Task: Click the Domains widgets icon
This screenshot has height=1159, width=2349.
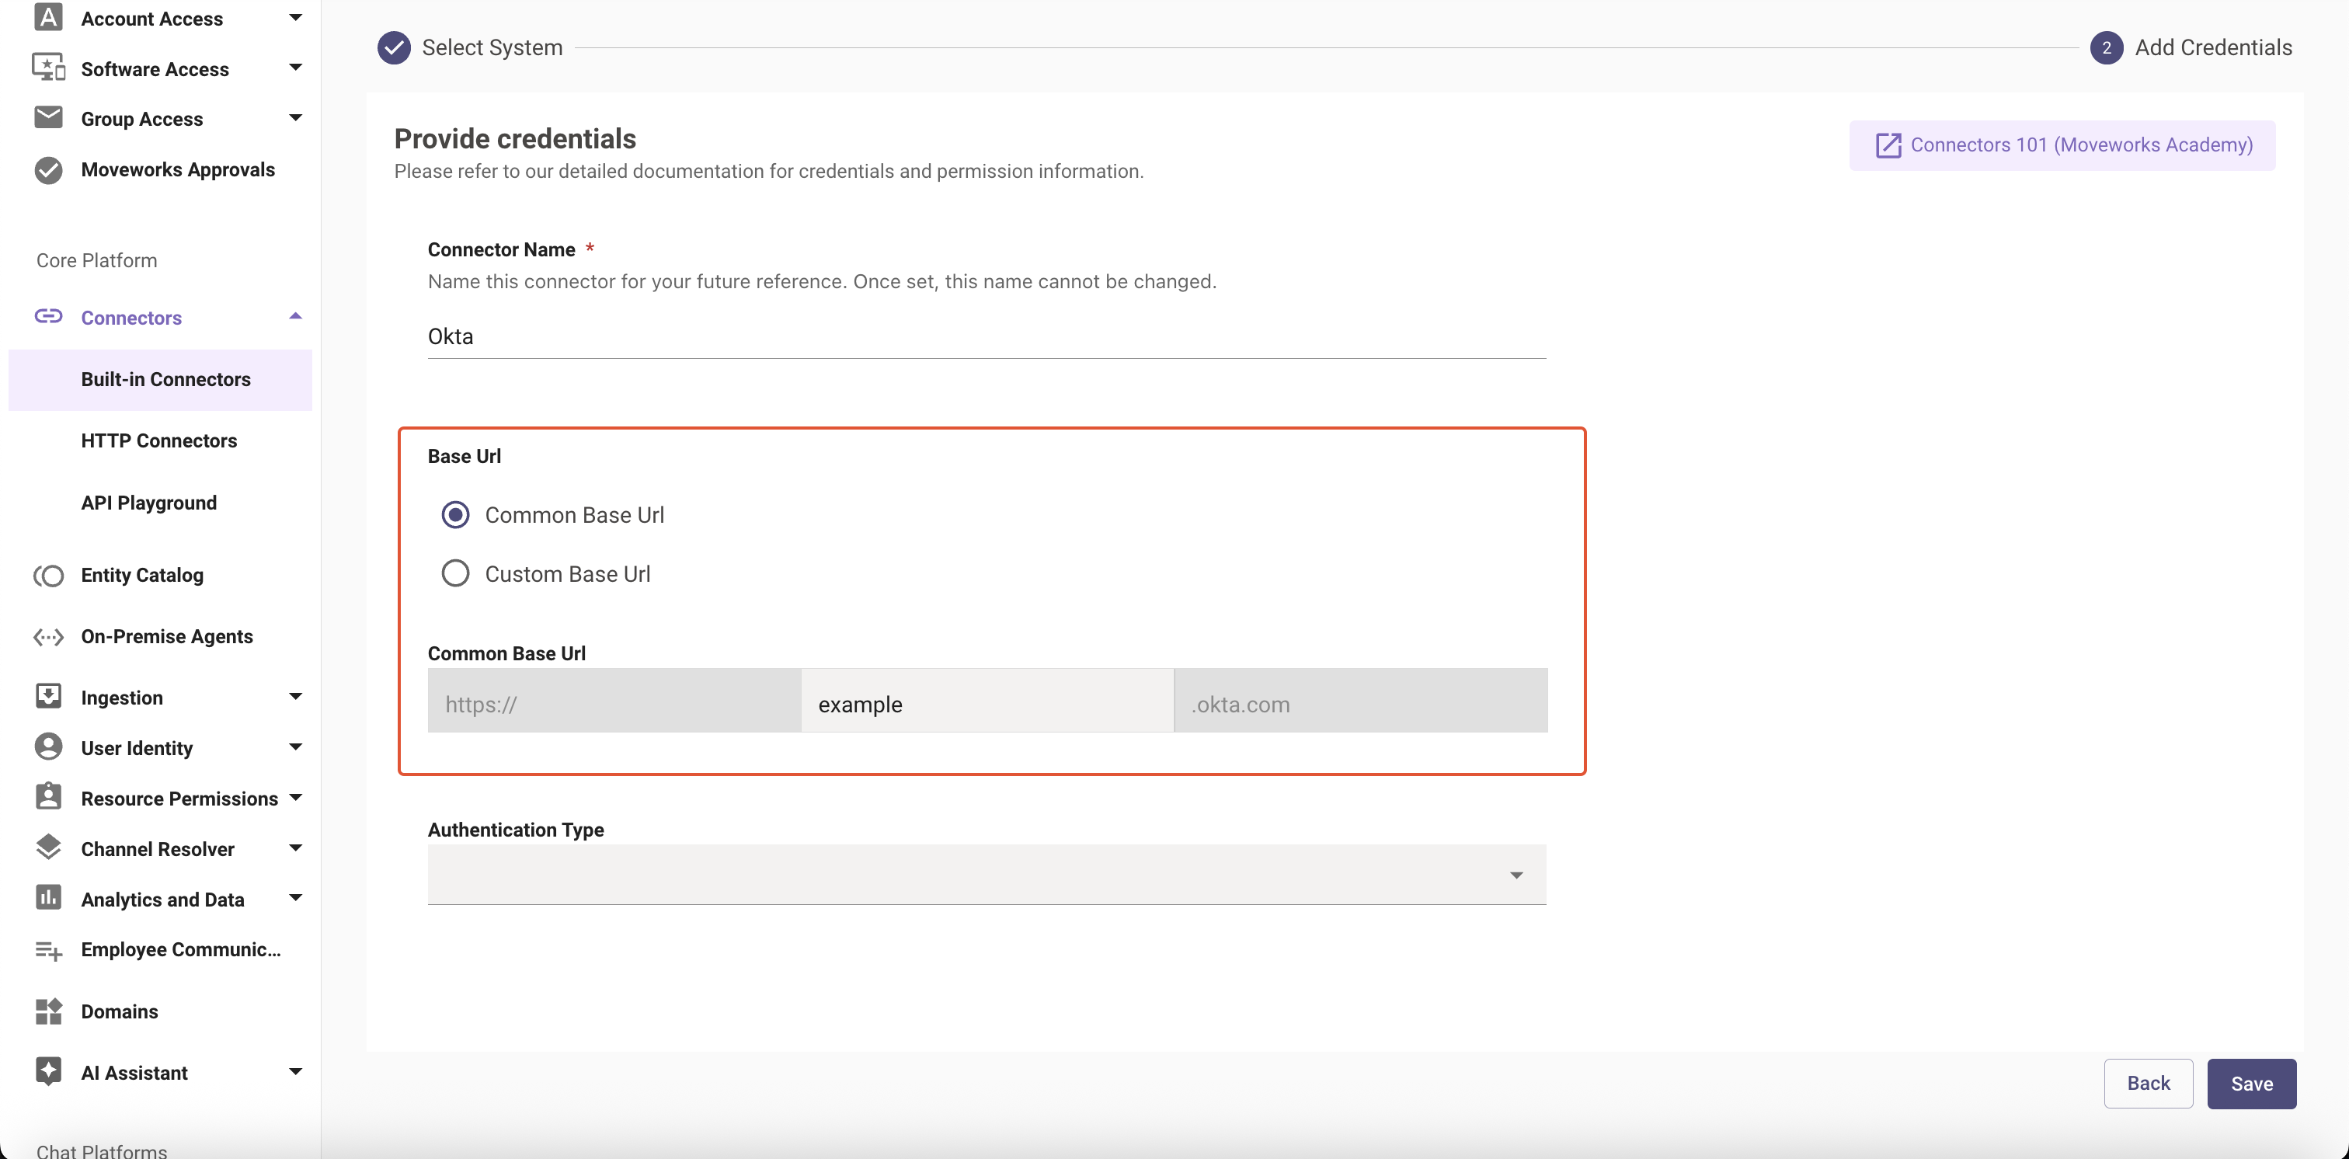Action: (48, 1011)
